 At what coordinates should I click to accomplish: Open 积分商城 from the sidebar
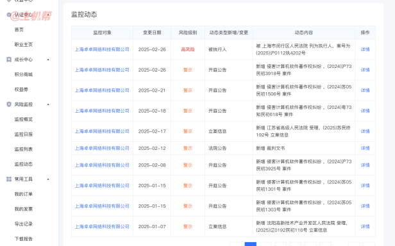[24, 74]
